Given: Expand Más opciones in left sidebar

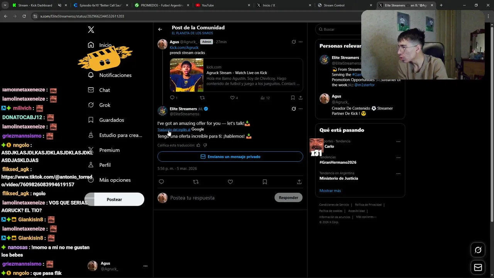Looking at the screenshot, I should pos(110,180).
